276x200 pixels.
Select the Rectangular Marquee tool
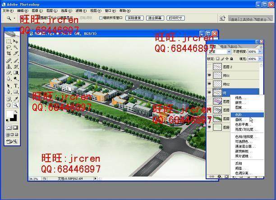point(9,41)
